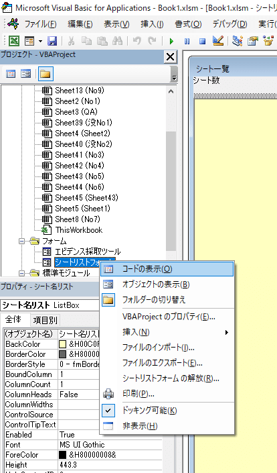Click Font value MS UI Gothic
The width and height of the screenshot is (277, 473).
110,445
